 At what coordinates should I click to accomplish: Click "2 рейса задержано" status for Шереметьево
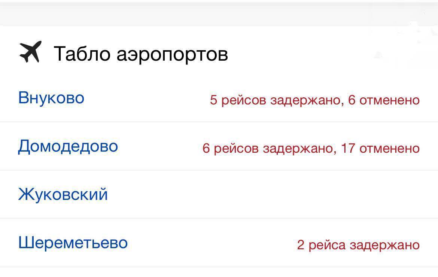tap(358, 245)
